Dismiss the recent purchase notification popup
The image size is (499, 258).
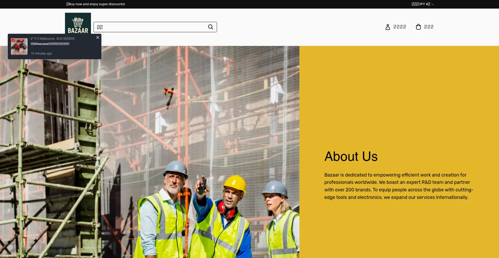click(98, 38)
